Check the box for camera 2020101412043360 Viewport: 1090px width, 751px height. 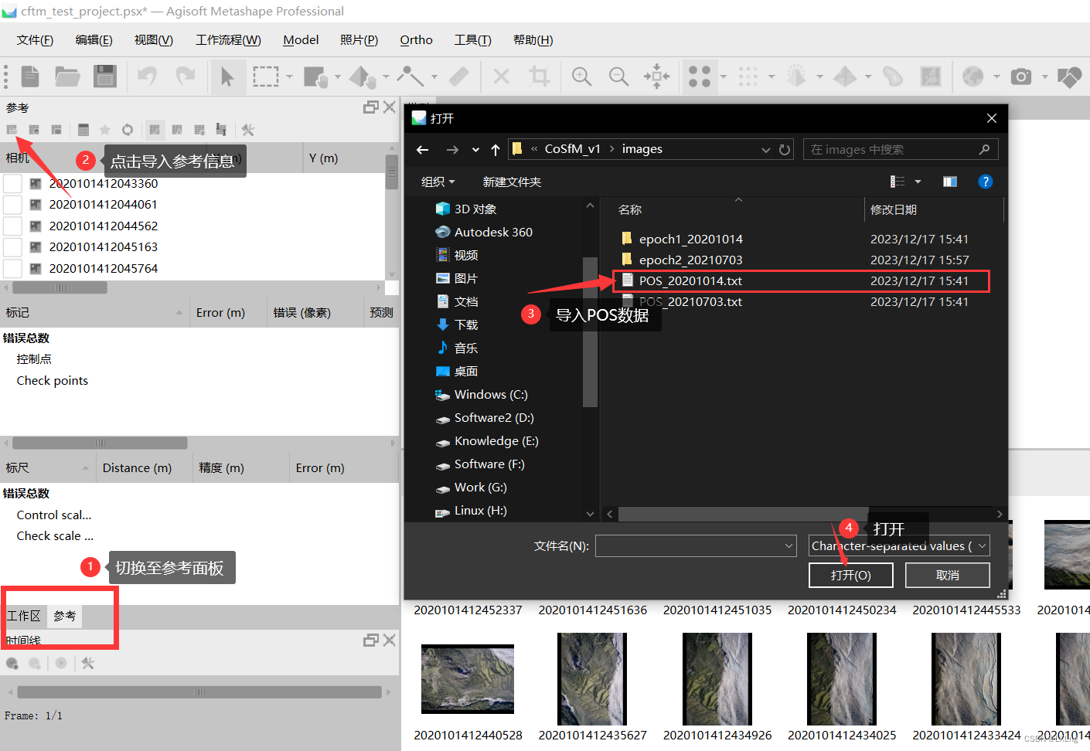(12, 184)
